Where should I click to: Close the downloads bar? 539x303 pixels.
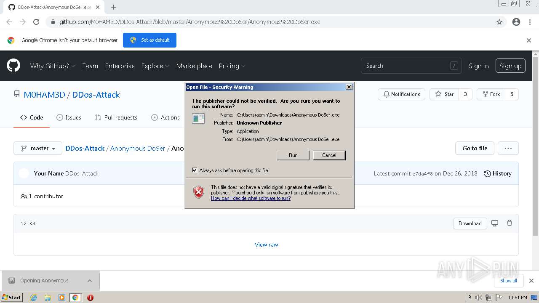[531, 281]
